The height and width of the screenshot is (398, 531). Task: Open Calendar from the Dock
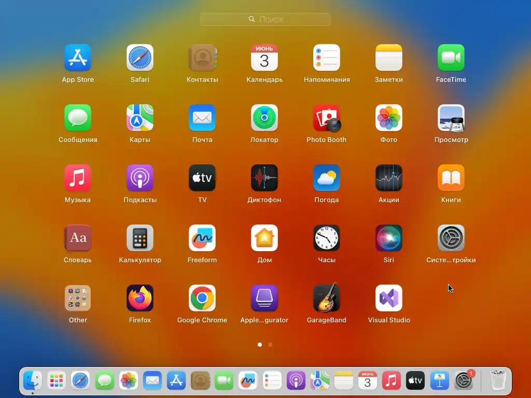tap(368, 380)
